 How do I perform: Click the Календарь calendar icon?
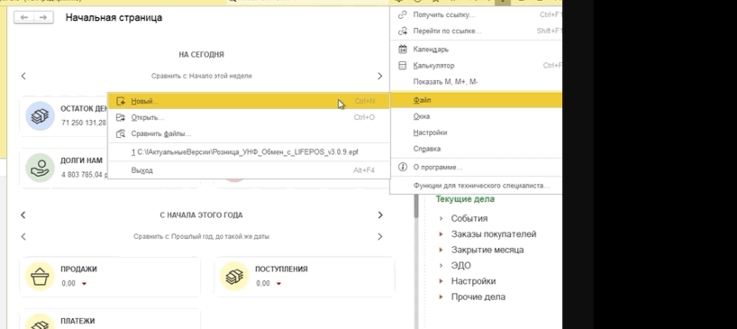pyautogui.click(x=403, y=50)
